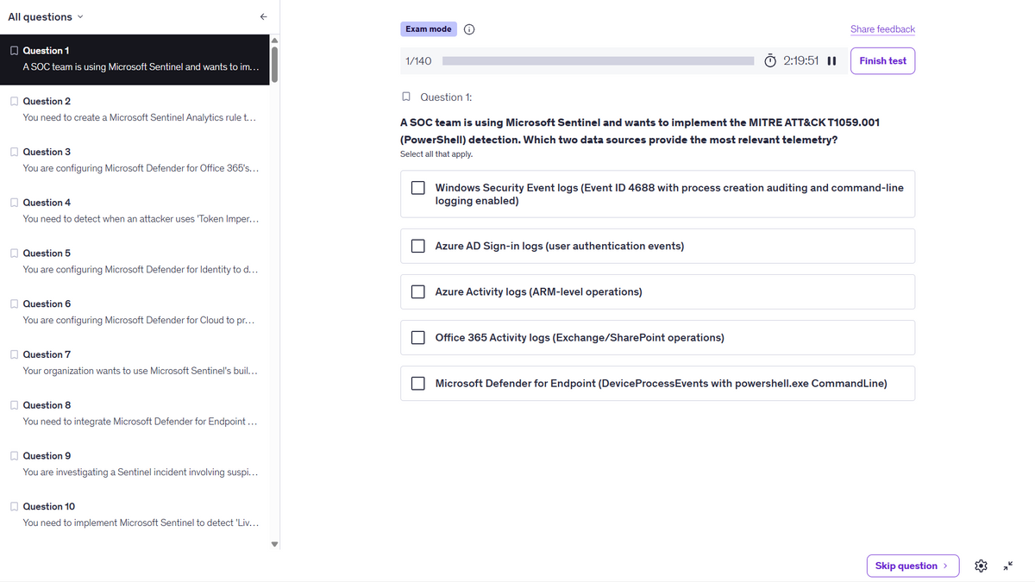Check Microsoft Defender for Endpoint option
The image size is (1035, 582).
pos(418,383)
